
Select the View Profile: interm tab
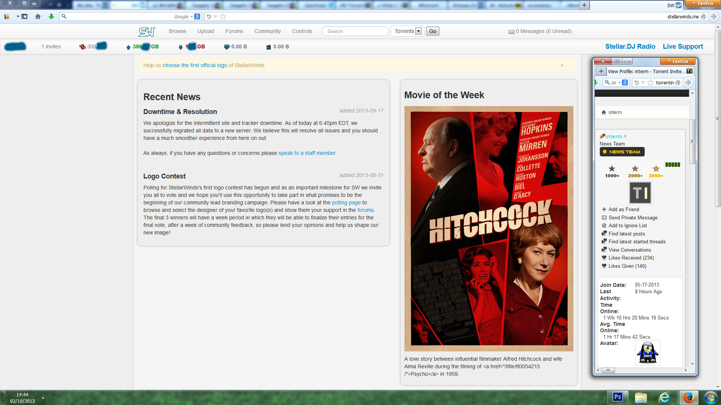[x=650, y=71]
